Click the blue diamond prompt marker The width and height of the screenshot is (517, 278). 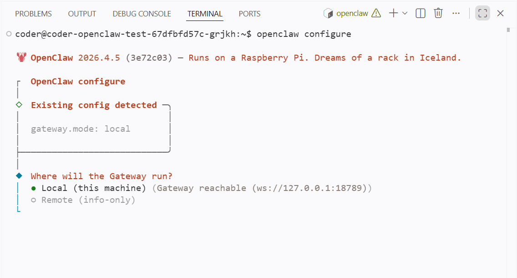pyautogui.click(x=19, y=176)
